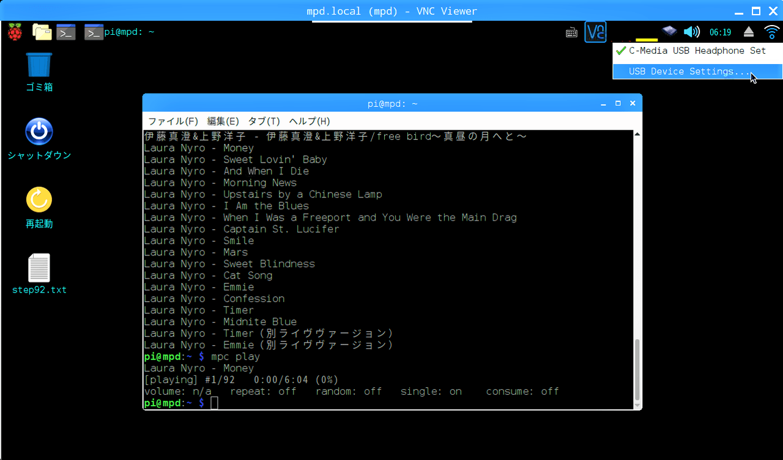The height and width of the screenshot is (460, 783).
Task: Click the Timer (別ライヴヴァージョン) line
Action: click(269, 334)
